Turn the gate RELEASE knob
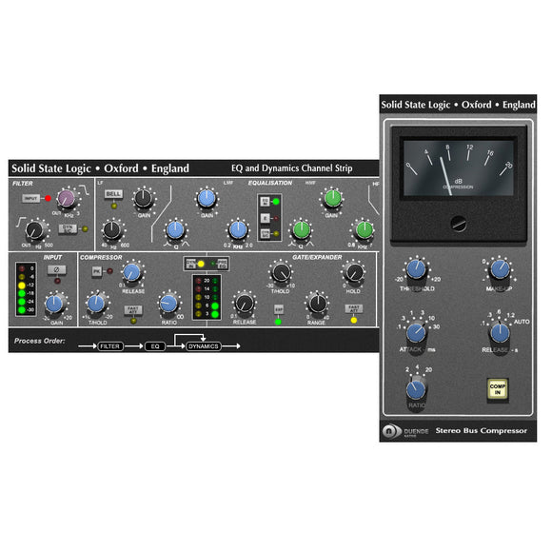Screen dimensions: 552x552 (x=244, y=304)
